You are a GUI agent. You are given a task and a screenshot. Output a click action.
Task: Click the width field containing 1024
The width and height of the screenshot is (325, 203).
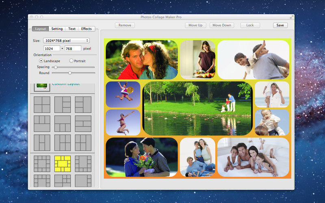52,48
